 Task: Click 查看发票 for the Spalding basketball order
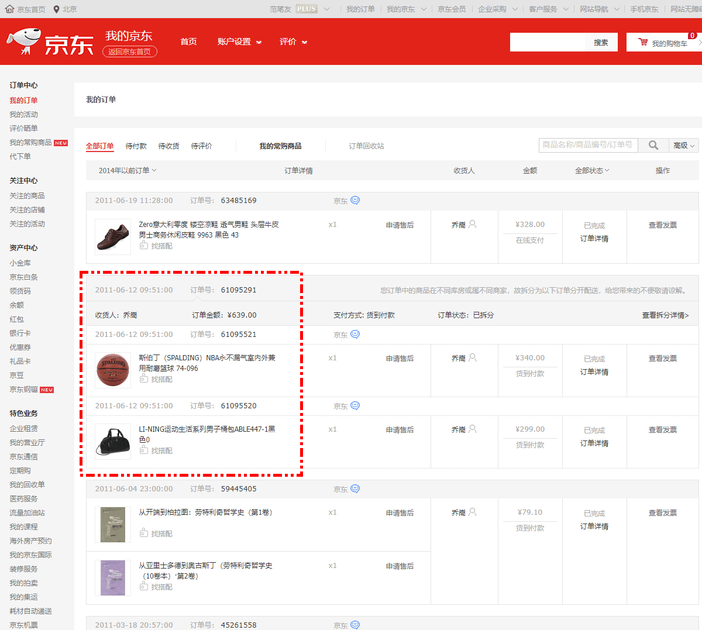[x=663, y=358]
